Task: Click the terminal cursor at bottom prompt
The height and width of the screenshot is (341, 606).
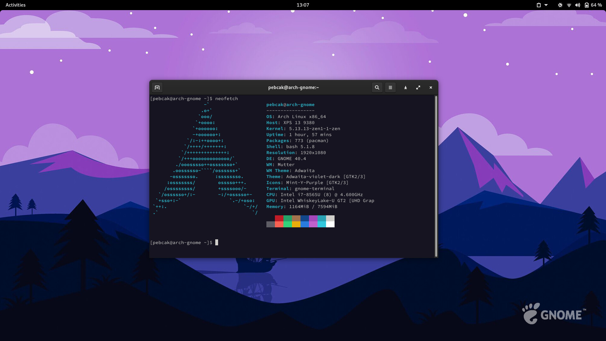Action: click(x=217, y=242)
